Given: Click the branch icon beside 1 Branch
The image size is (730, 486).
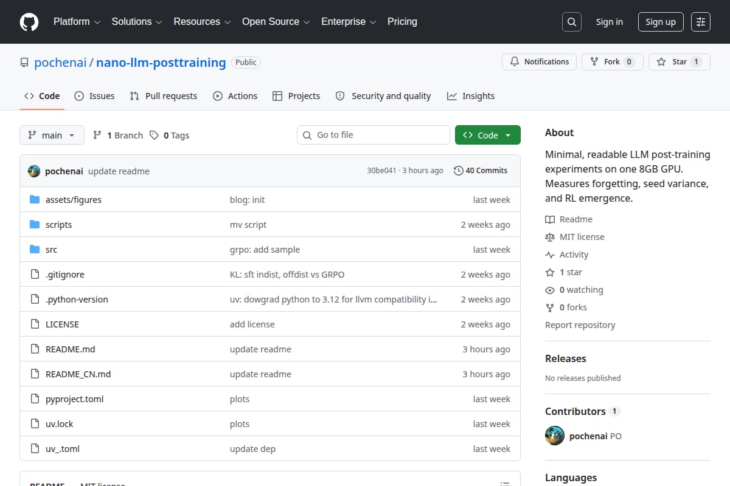Looking at the screenshot, I should [x=97, y=135].
